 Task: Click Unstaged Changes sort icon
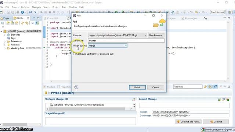pos(134,99)
